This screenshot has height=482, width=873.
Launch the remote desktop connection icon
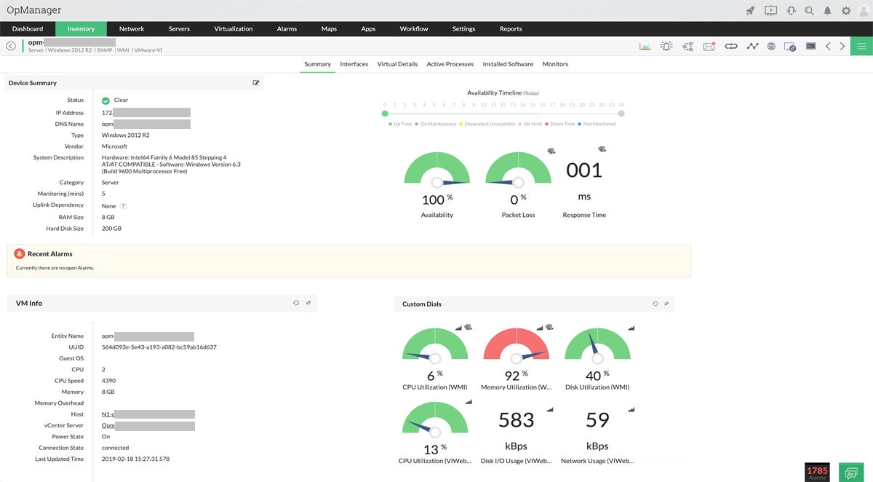(790, 46)
